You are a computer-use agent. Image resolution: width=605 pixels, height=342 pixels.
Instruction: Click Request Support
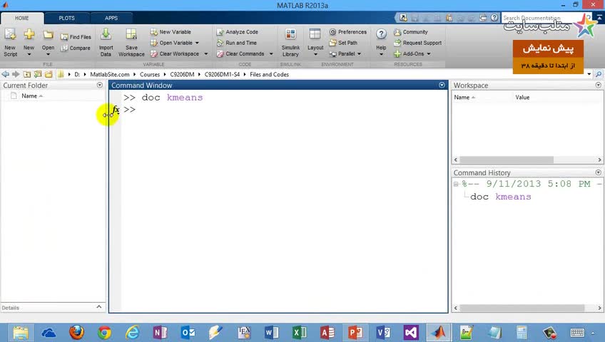pyautogui.click(x=418, y=43)
